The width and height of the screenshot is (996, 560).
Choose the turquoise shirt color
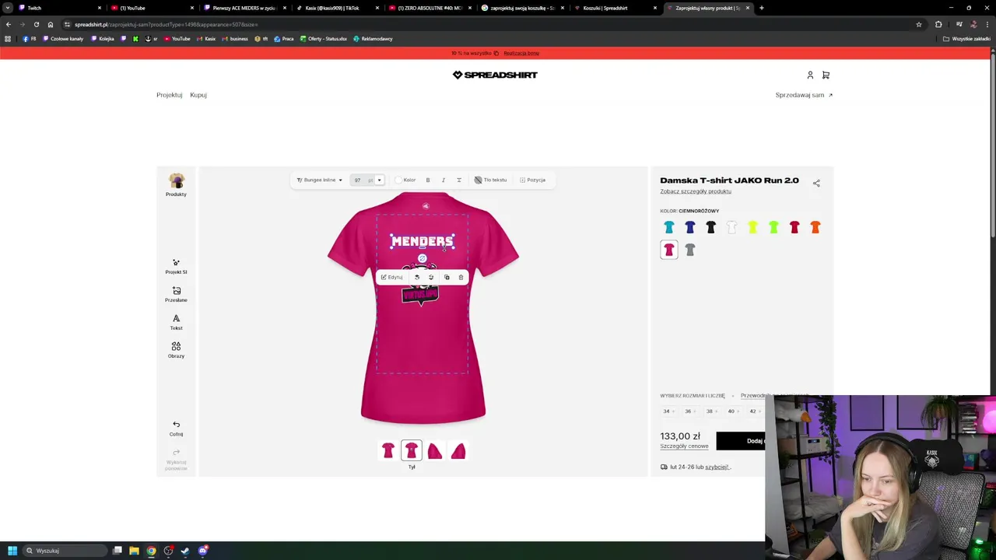point(669,227)
